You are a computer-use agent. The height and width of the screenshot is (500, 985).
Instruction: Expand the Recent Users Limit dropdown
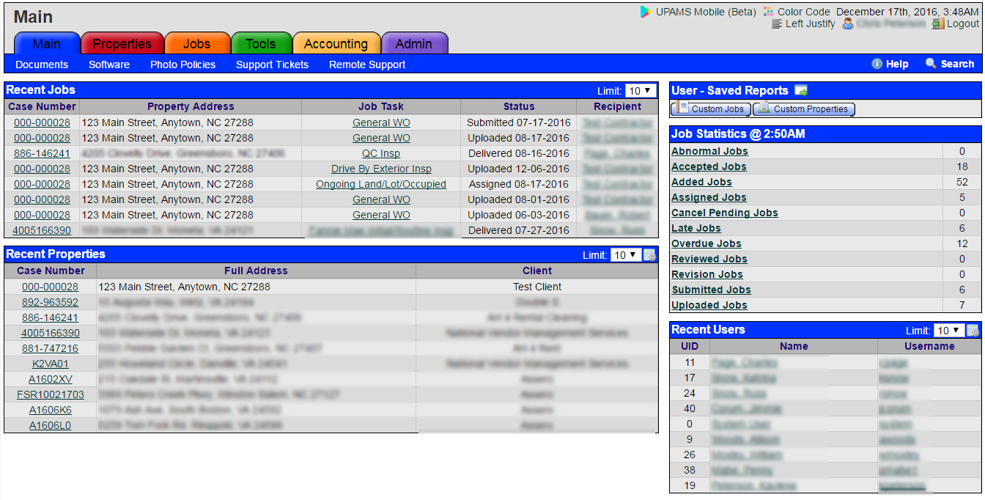[x=949, y=331]
